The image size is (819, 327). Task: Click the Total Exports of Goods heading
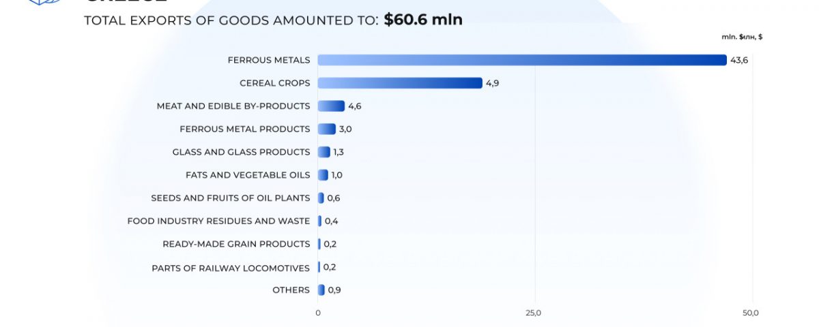point(231,20)
